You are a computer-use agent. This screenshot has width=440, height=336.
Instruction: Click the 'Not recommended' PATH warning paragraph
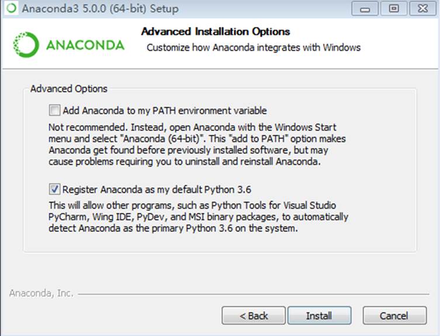pyautogui.click(x=197, y=144)
